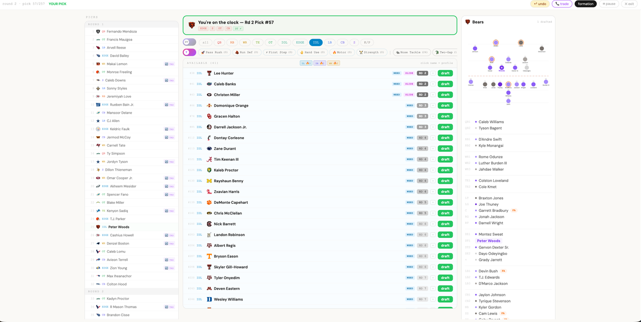Toggle the purple T traits switch
The image size is (641, 322).
[x=190, y=52]
